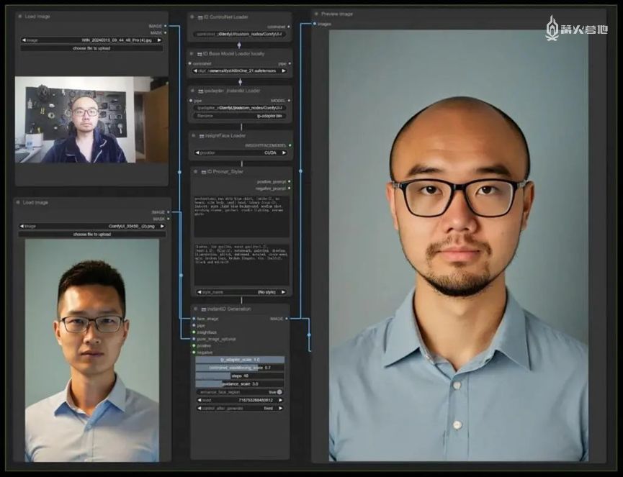Screen dimensions: 623x477
Task: Collapse the InstantID Generation node dot
Action: 194,309
